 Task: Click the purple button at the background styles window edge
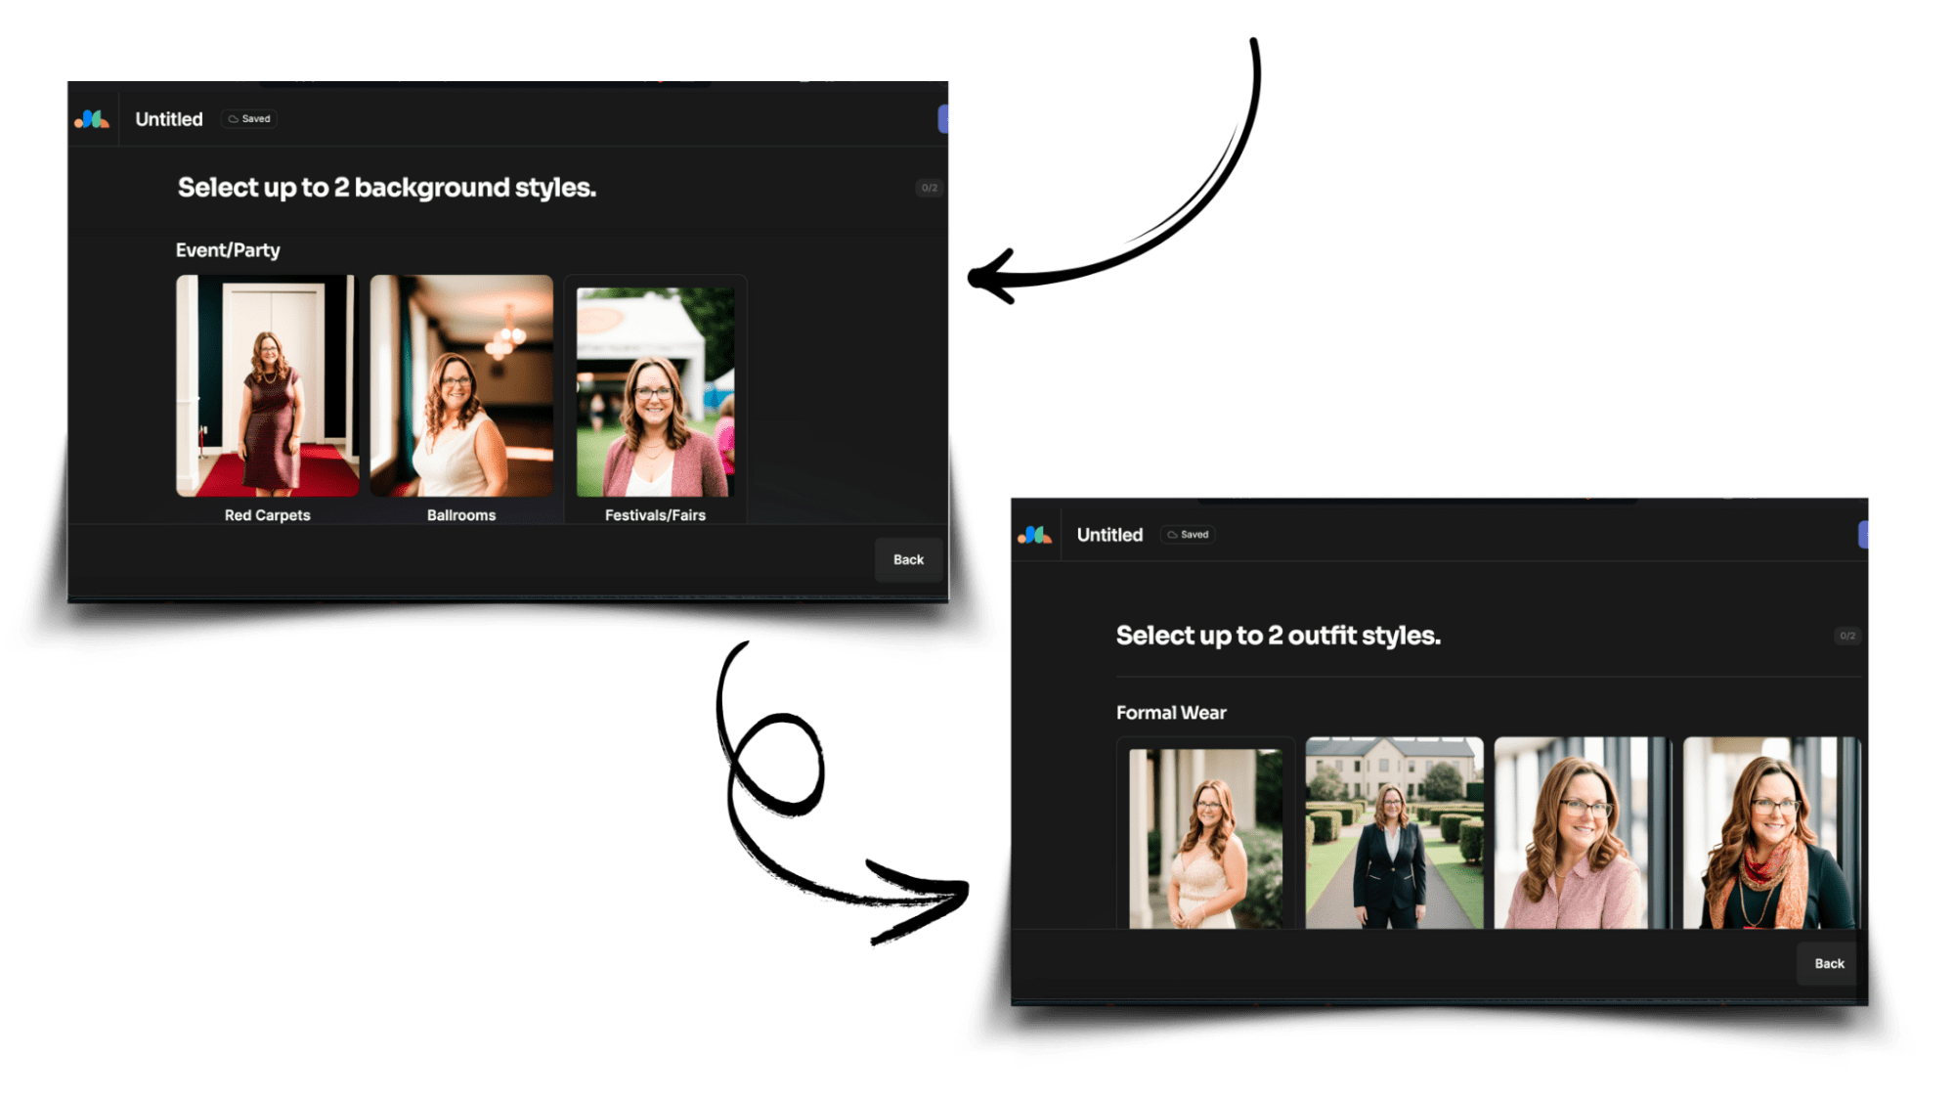click(943, 119)
